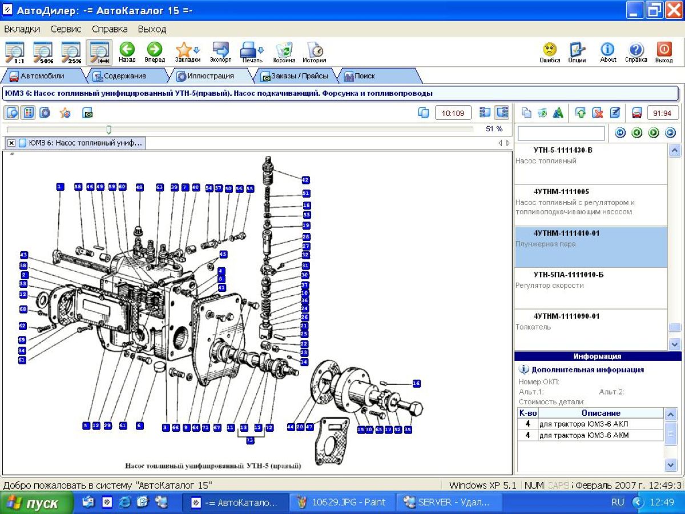
Task: Open the Корзина (Basket) icon
Action: click(284, 51)
